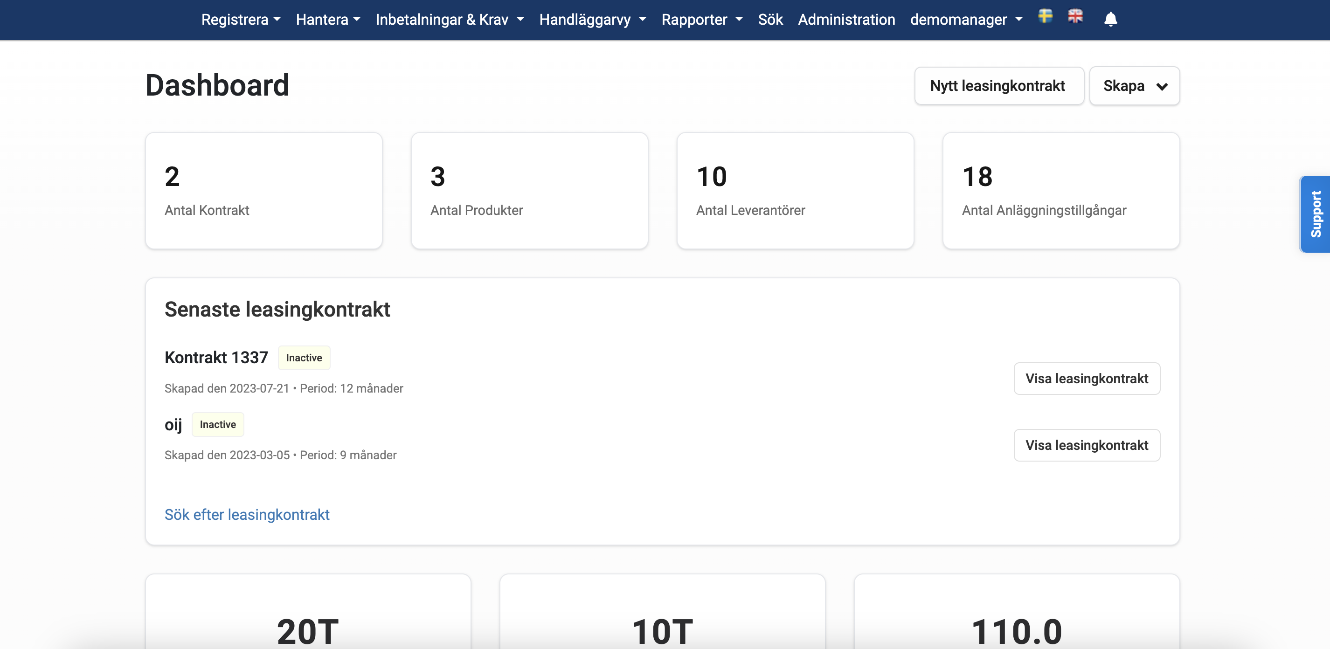This screenshot has width=1330, height=649.
Task: Click 'Skapad den 2023-03-05' details text
Action: point(281,455)
